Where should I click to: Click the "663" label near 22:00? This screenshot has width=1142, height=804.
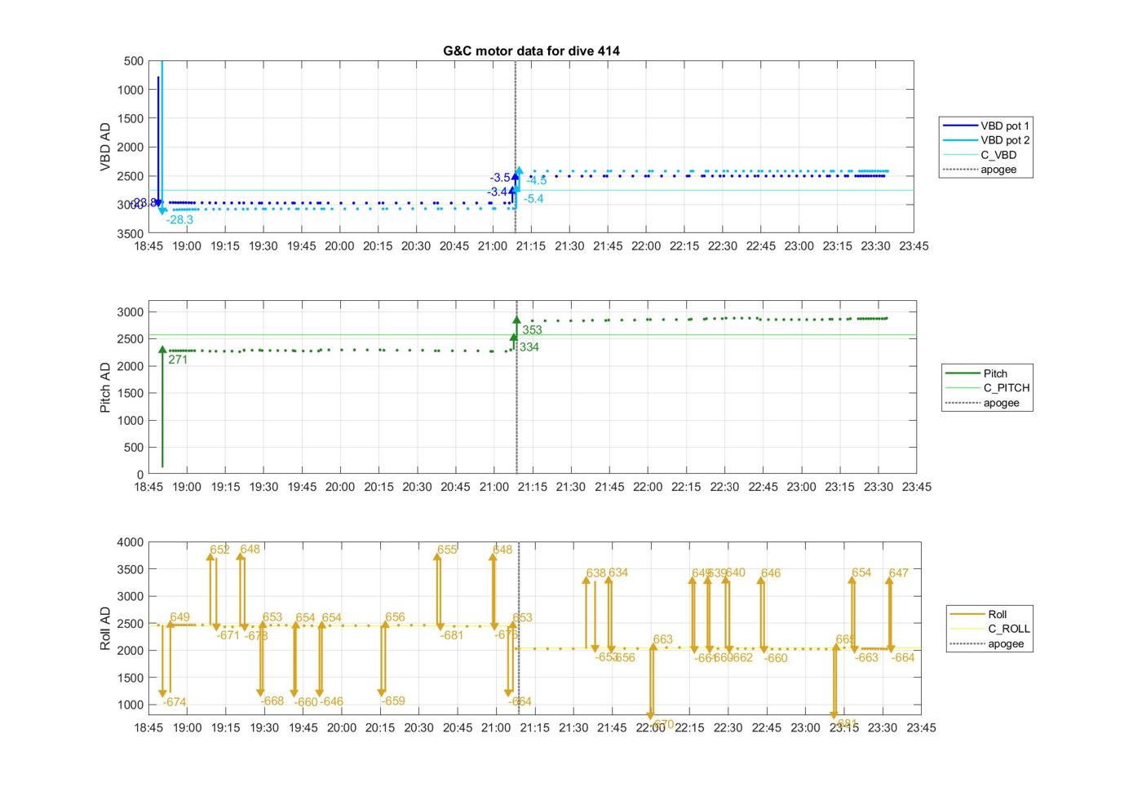coord(663,640)
